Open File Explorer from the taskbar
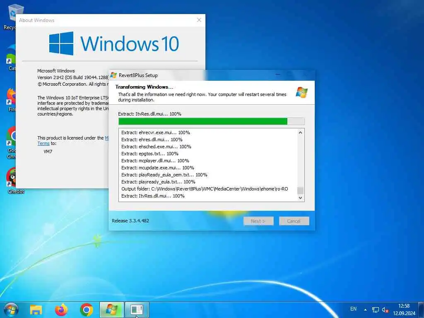 pos(36,310)
